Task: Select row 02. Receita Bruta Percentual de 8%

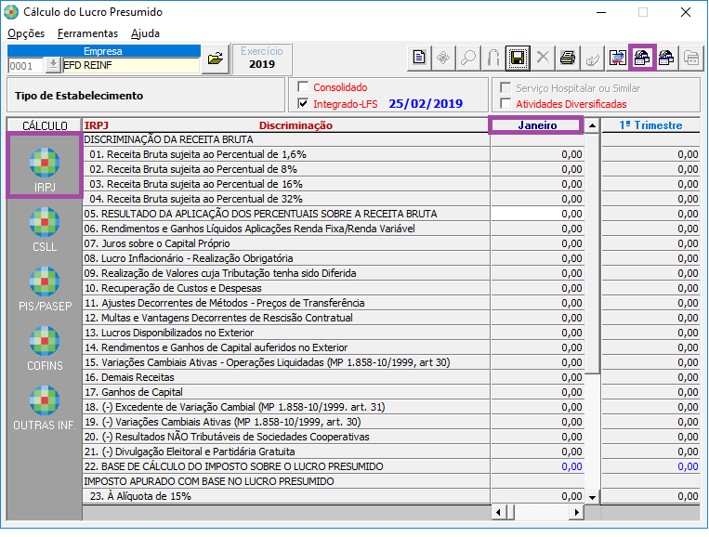Action: [286, 169]
